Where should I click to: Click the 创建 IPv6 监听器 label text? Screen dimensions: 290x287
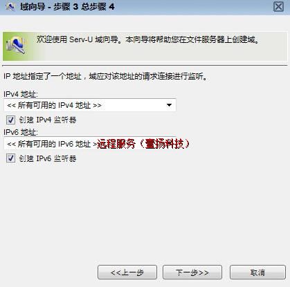[48, 158]
